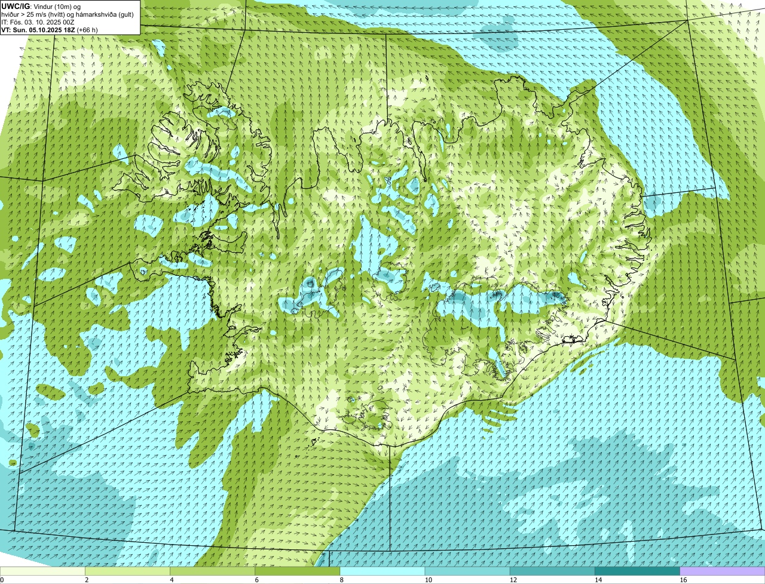765x584 pixels.
Task: Click "VT: Sun. 05.10.2025 18Z (+66 h)" line
Action: point(50,30)
